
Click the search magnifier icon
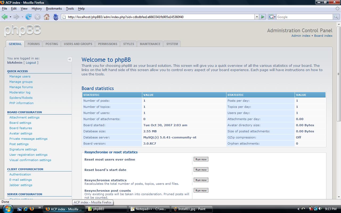336,17
